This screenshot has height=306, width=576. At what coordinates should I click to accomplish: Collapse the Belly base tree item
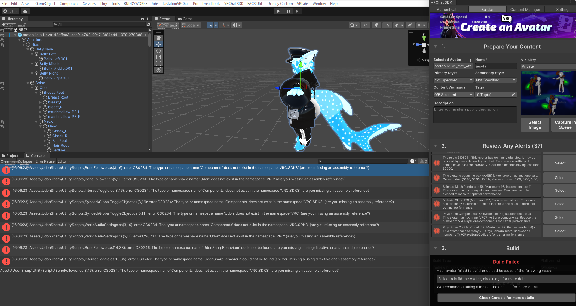pyautogui.click(x=28, y=49)
